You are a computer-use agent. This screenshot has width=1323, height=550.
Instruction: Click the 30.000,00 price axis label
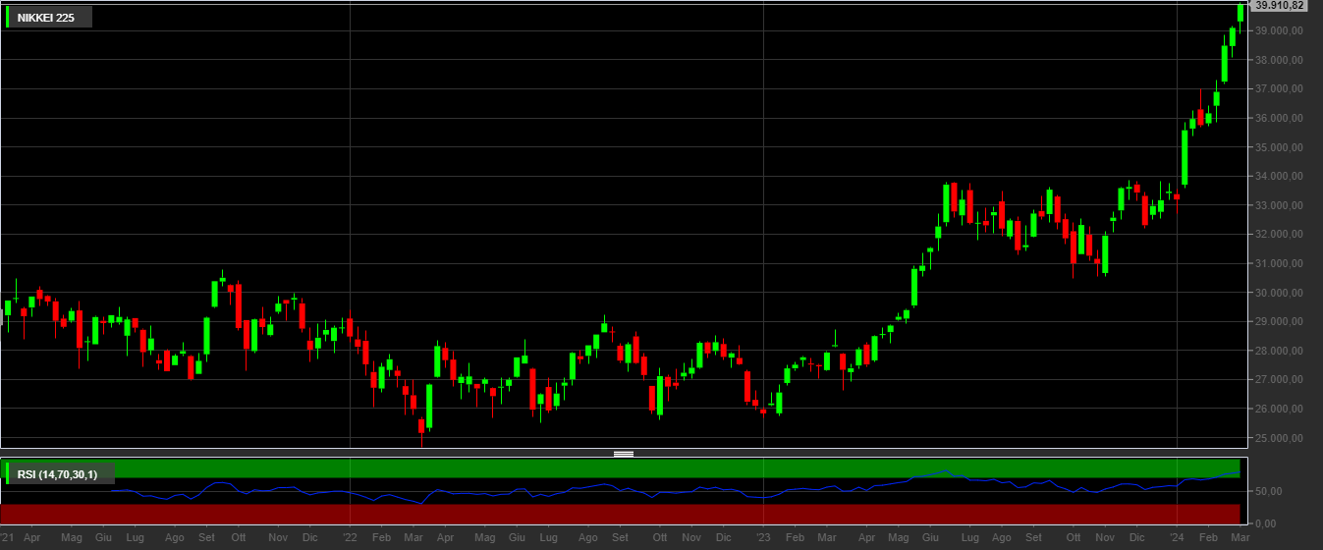[x=1279, y=293]
